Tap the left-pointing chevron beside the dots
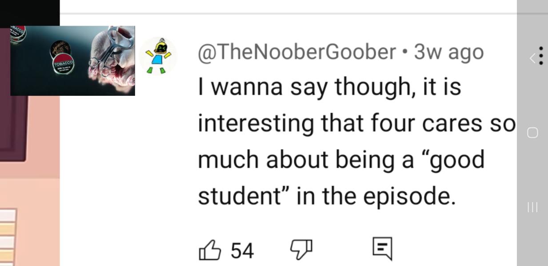This screenshot has width=548, height=266. coord(532,58)
